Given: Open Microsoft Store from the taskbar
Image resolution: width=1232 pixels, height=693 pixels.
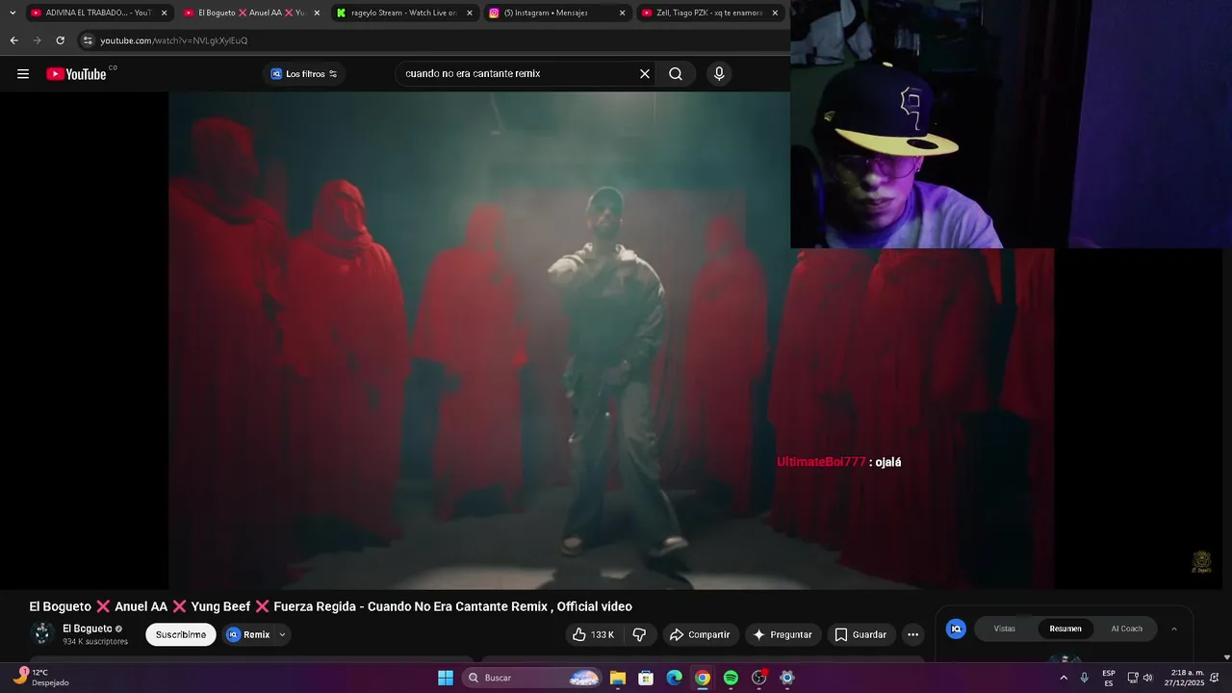Looking at the screenshot, I should [646, 678].
